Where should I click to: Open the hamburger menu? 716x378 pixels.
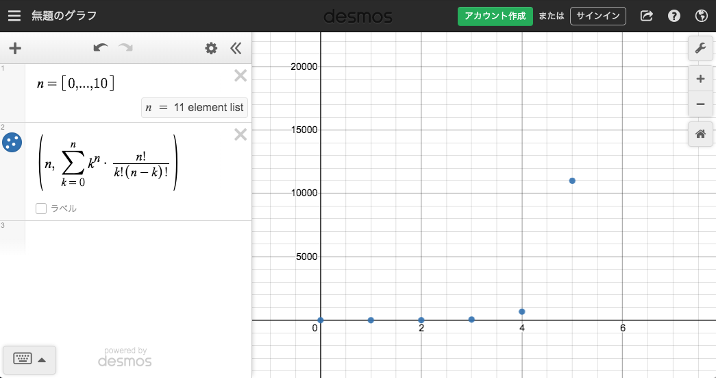point(14,16)
